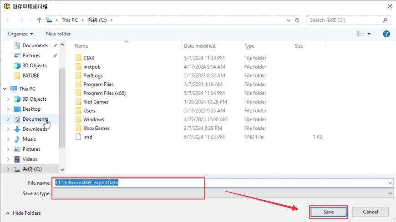Image resolution: width=396 pixels, height=222 pixels.
Task: Create a New folder
Action: 58,34
